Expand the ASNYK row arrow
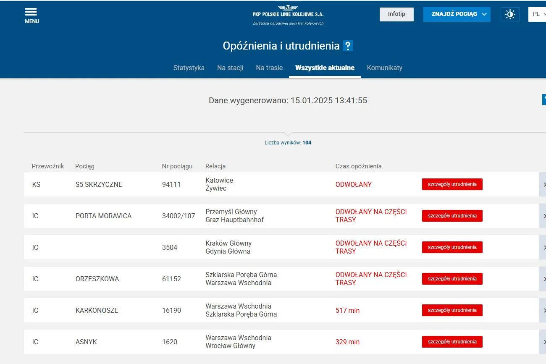Image resolution: width=546 pixels, height=364 pixels. pos(543,342)
